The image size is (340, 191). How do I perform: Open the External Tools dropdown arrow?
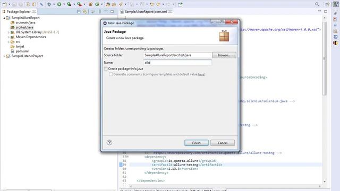tap(84, 4)
